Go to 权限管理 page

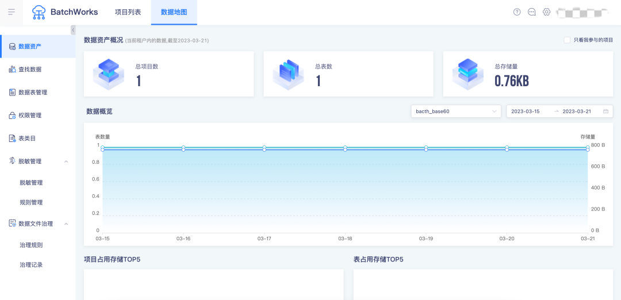[x=37, y=115]
